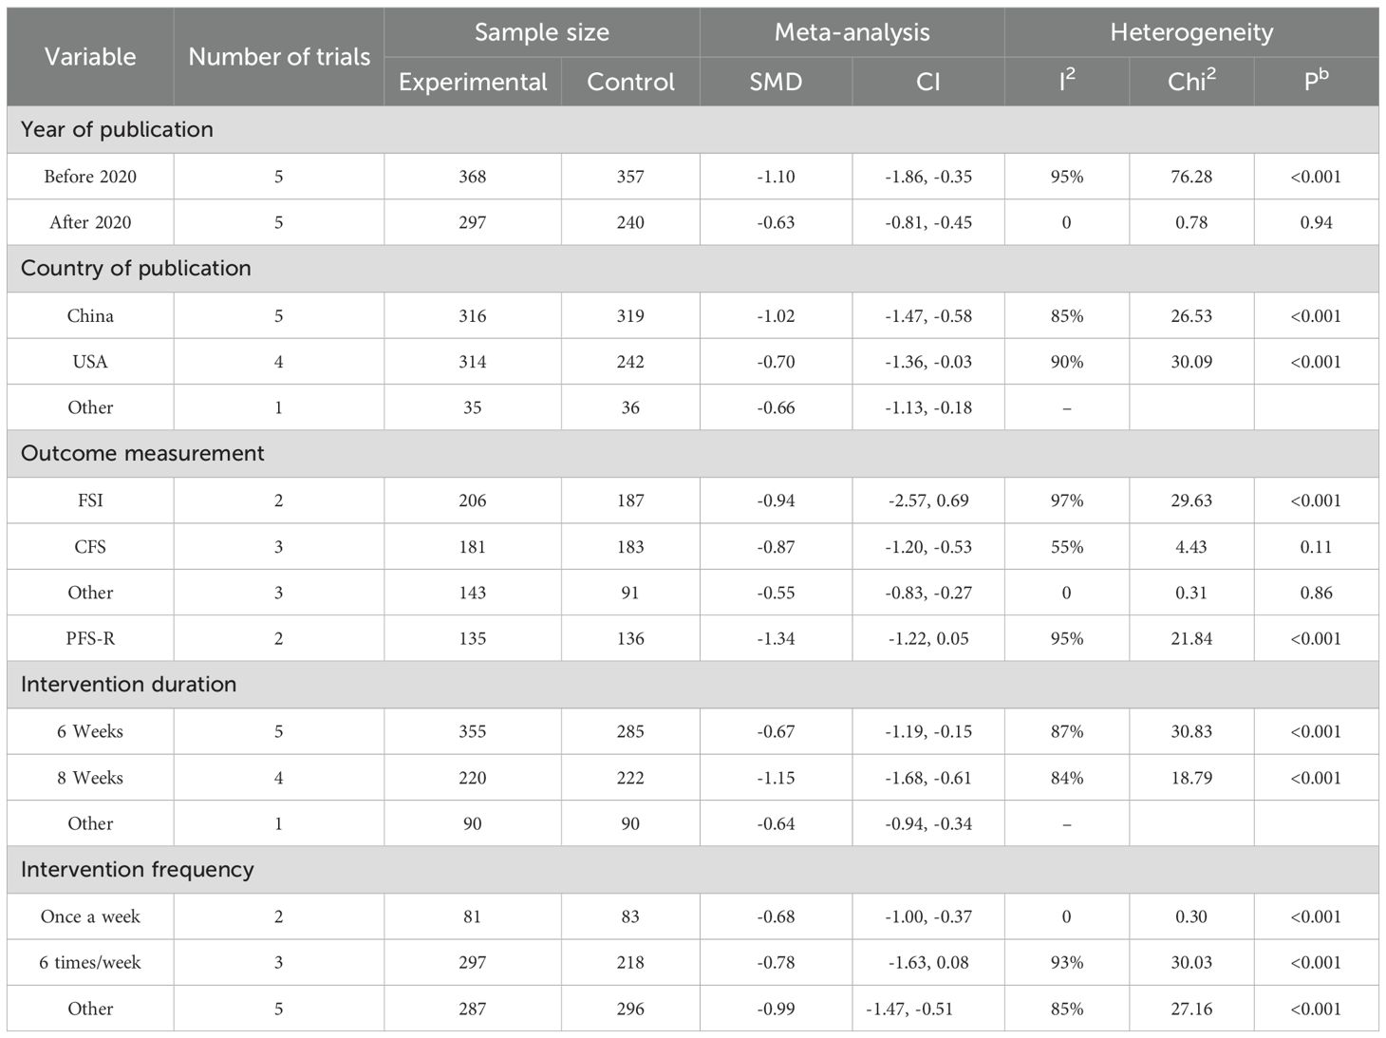
Task: Select the Intervention duration section row
Action: coord(128,684)
